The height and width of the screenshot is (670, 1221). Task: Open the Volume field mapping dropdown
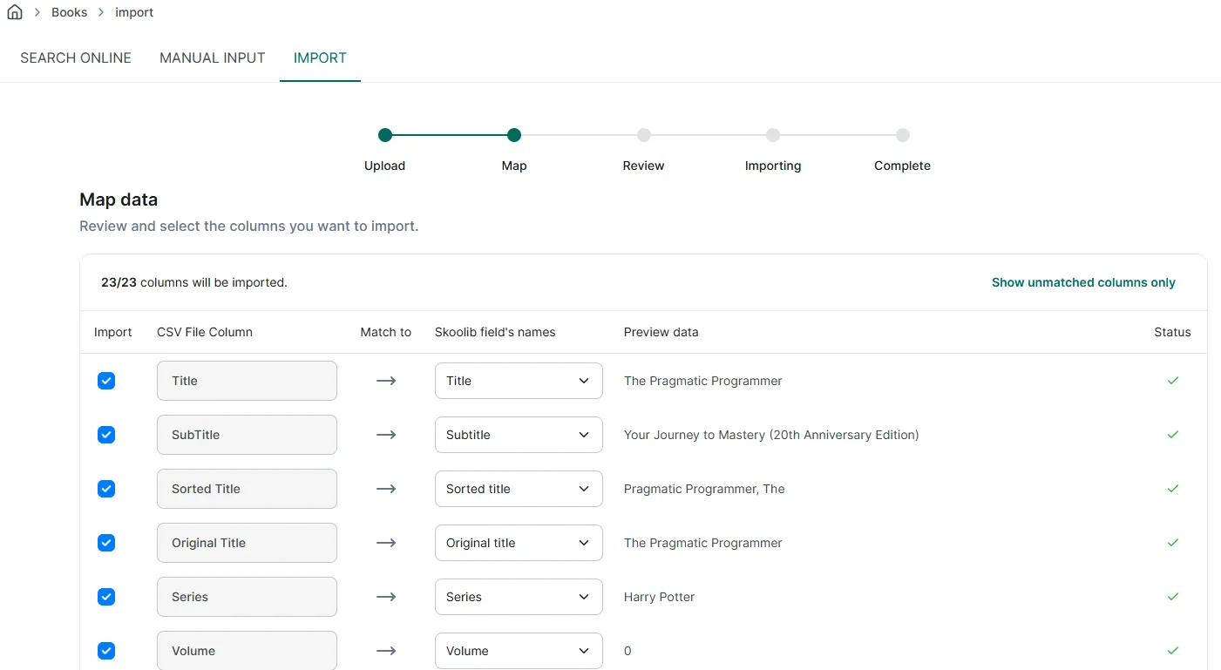(x=519, y=651)
